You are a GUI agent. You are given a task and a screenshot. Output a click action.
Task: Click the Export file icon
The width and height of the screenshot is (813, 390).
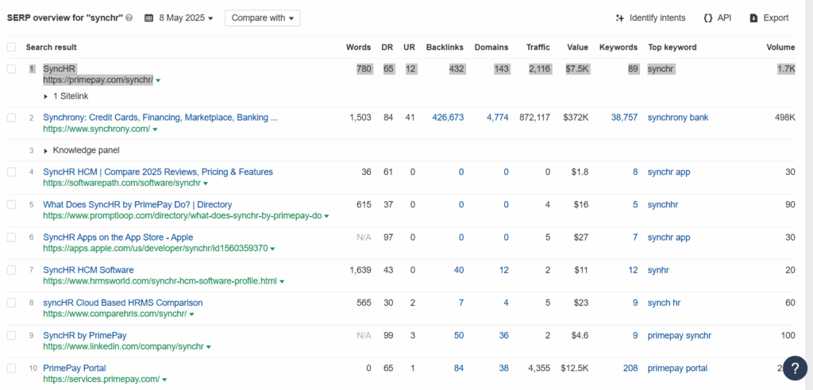tap(754, 18)
